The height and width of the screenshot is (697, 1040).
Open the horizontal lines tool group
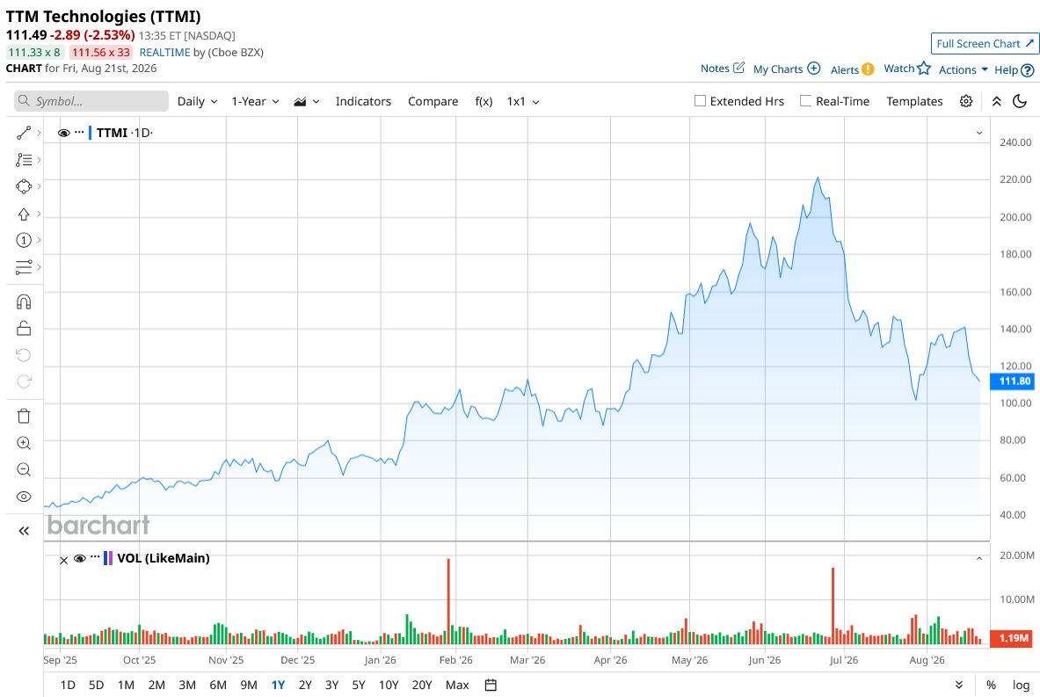click(x=24, y=267)
